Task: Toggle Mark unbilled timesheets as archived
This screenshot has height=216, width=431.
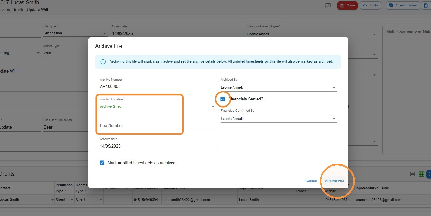Action: (x=102, y=163)
